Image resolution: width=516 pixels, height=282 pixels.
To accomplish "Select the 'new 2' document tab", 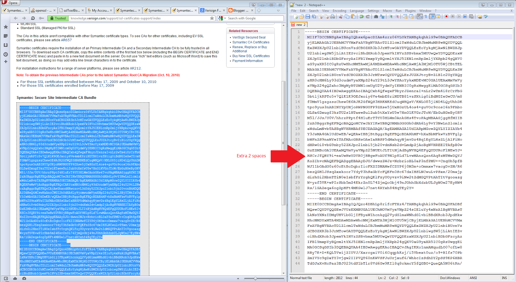I will pyautogui.click(x=299, y=25).
